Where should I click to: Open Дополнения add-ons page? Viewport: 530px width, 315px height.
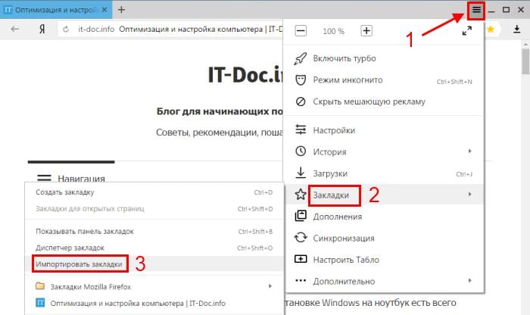click(337, 216)
